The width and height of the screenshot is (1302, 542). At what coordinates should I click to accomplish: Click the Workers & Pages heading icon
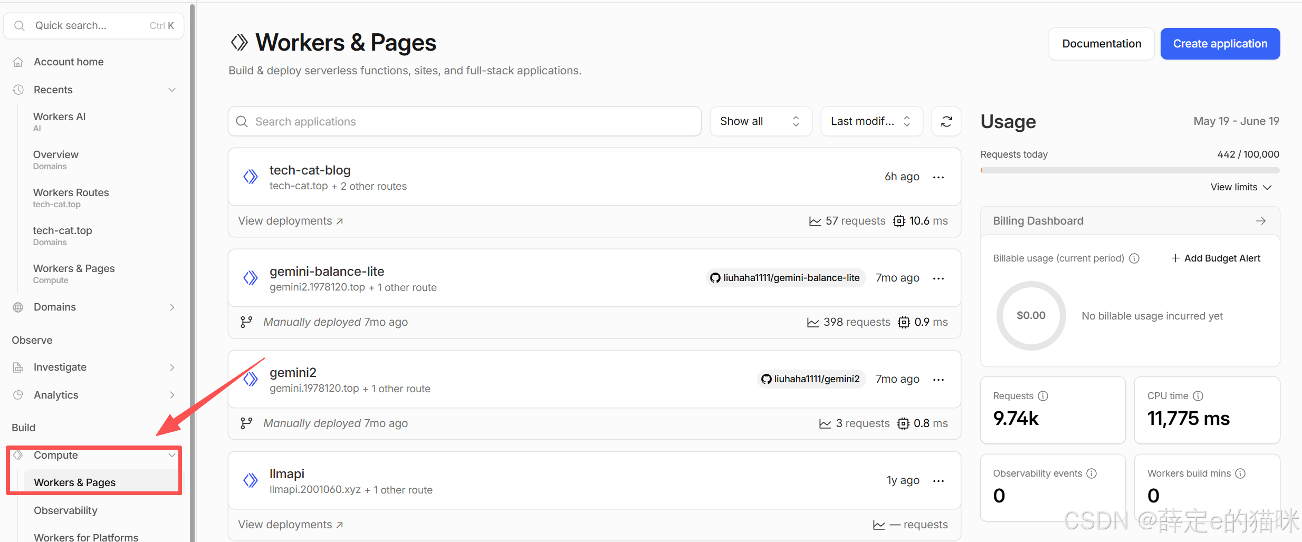coord(239,42)
